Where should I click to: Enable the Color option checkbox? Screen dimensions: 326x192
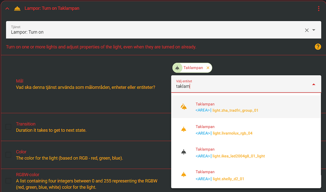pos(8,155)
